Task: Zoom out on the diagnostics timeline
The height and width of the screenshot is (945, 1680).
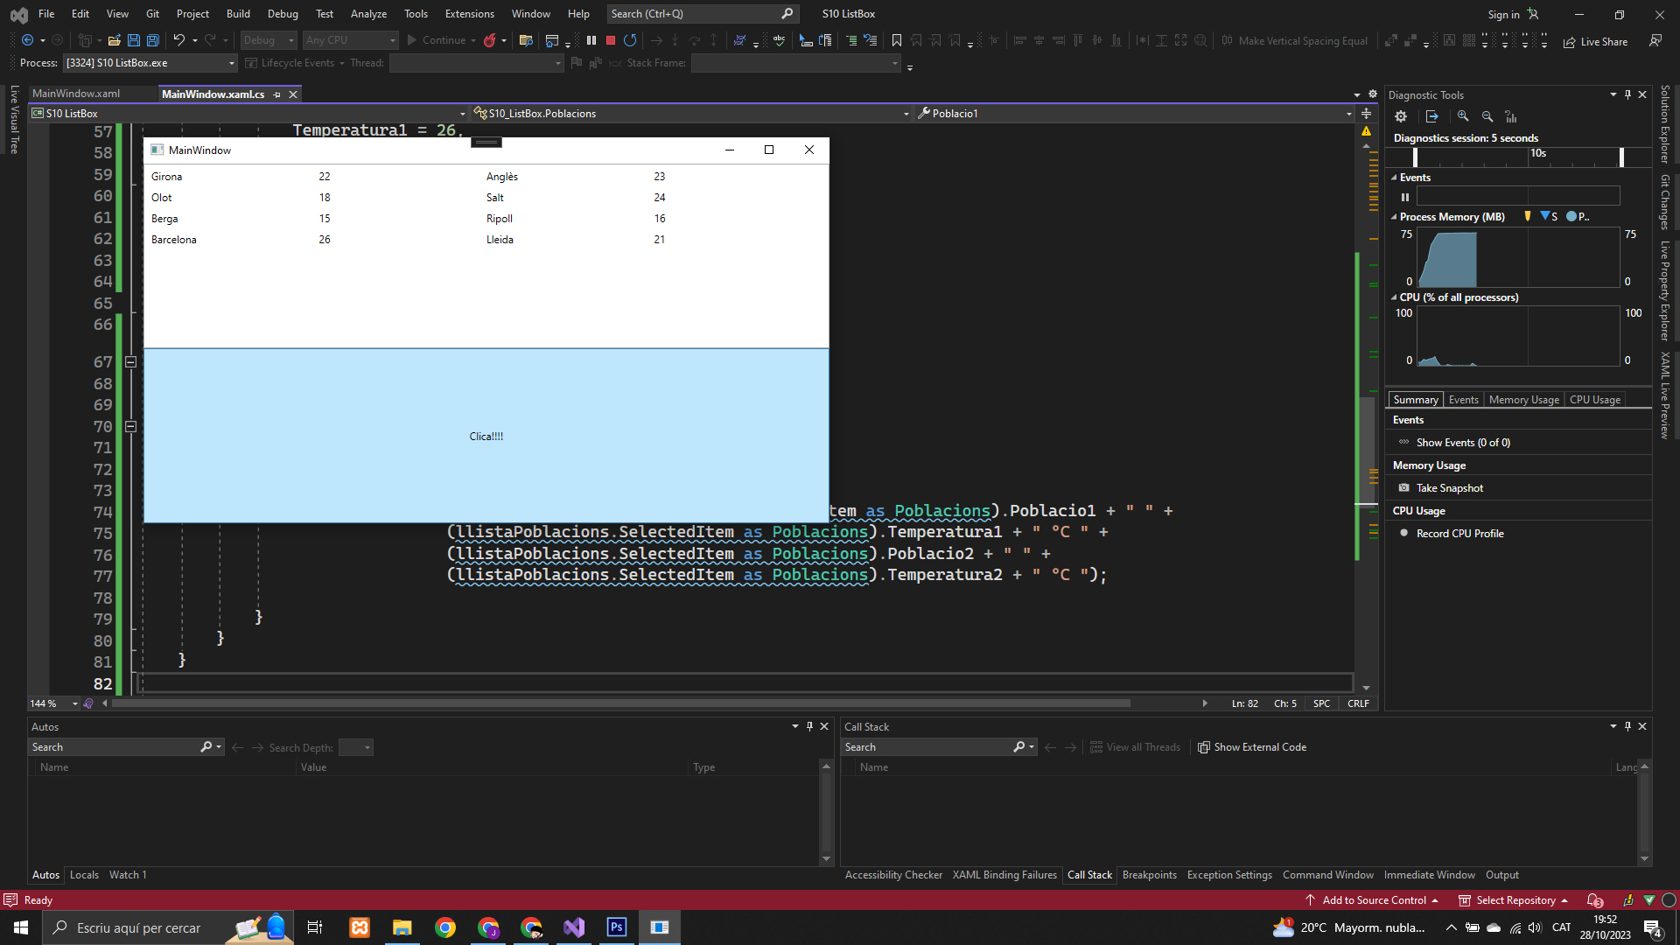Action: 1487,116
